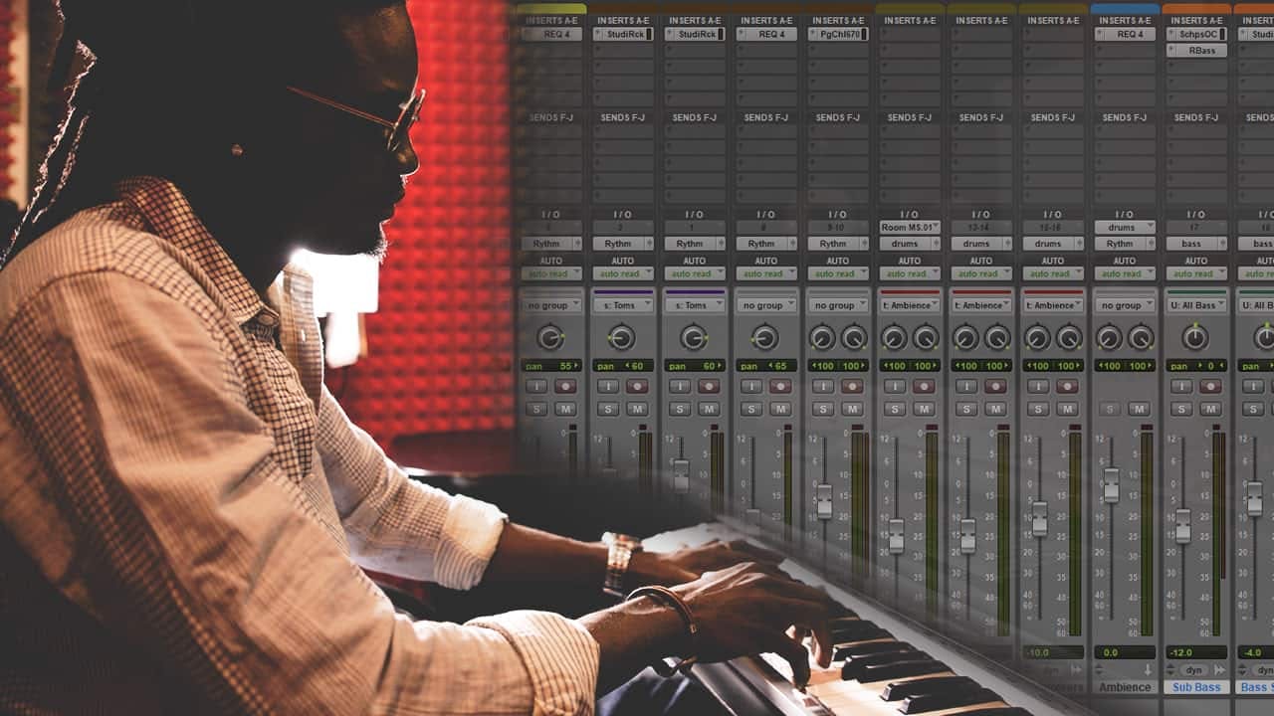The width and height of the screenshot is (1274, 716).
Task: Click the Ambience track volume fader
Action: [x=1111, y=484]
